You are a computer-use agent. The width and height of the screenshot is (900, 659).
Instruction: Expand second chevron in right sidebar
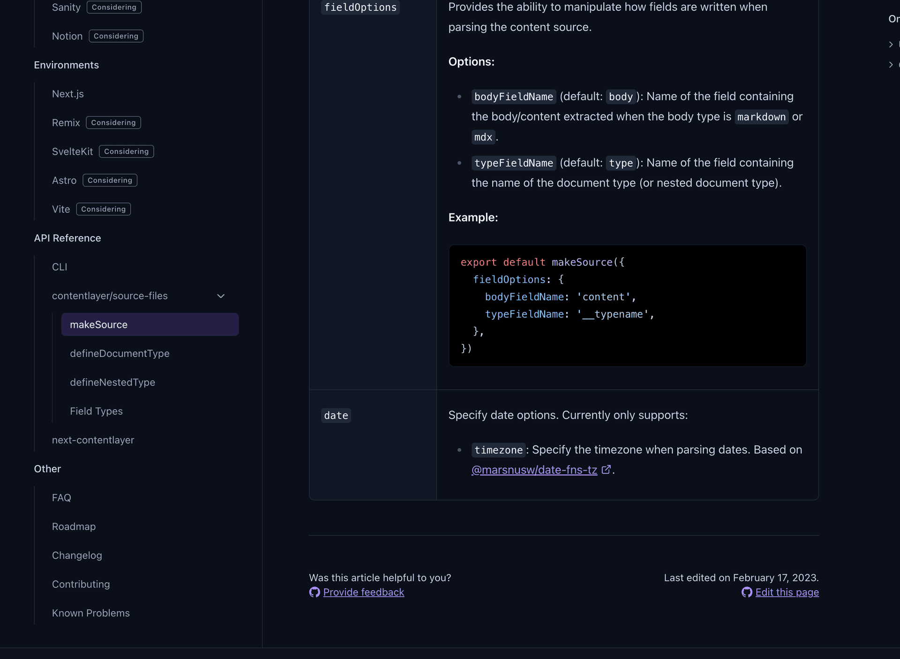pos(891,65)
